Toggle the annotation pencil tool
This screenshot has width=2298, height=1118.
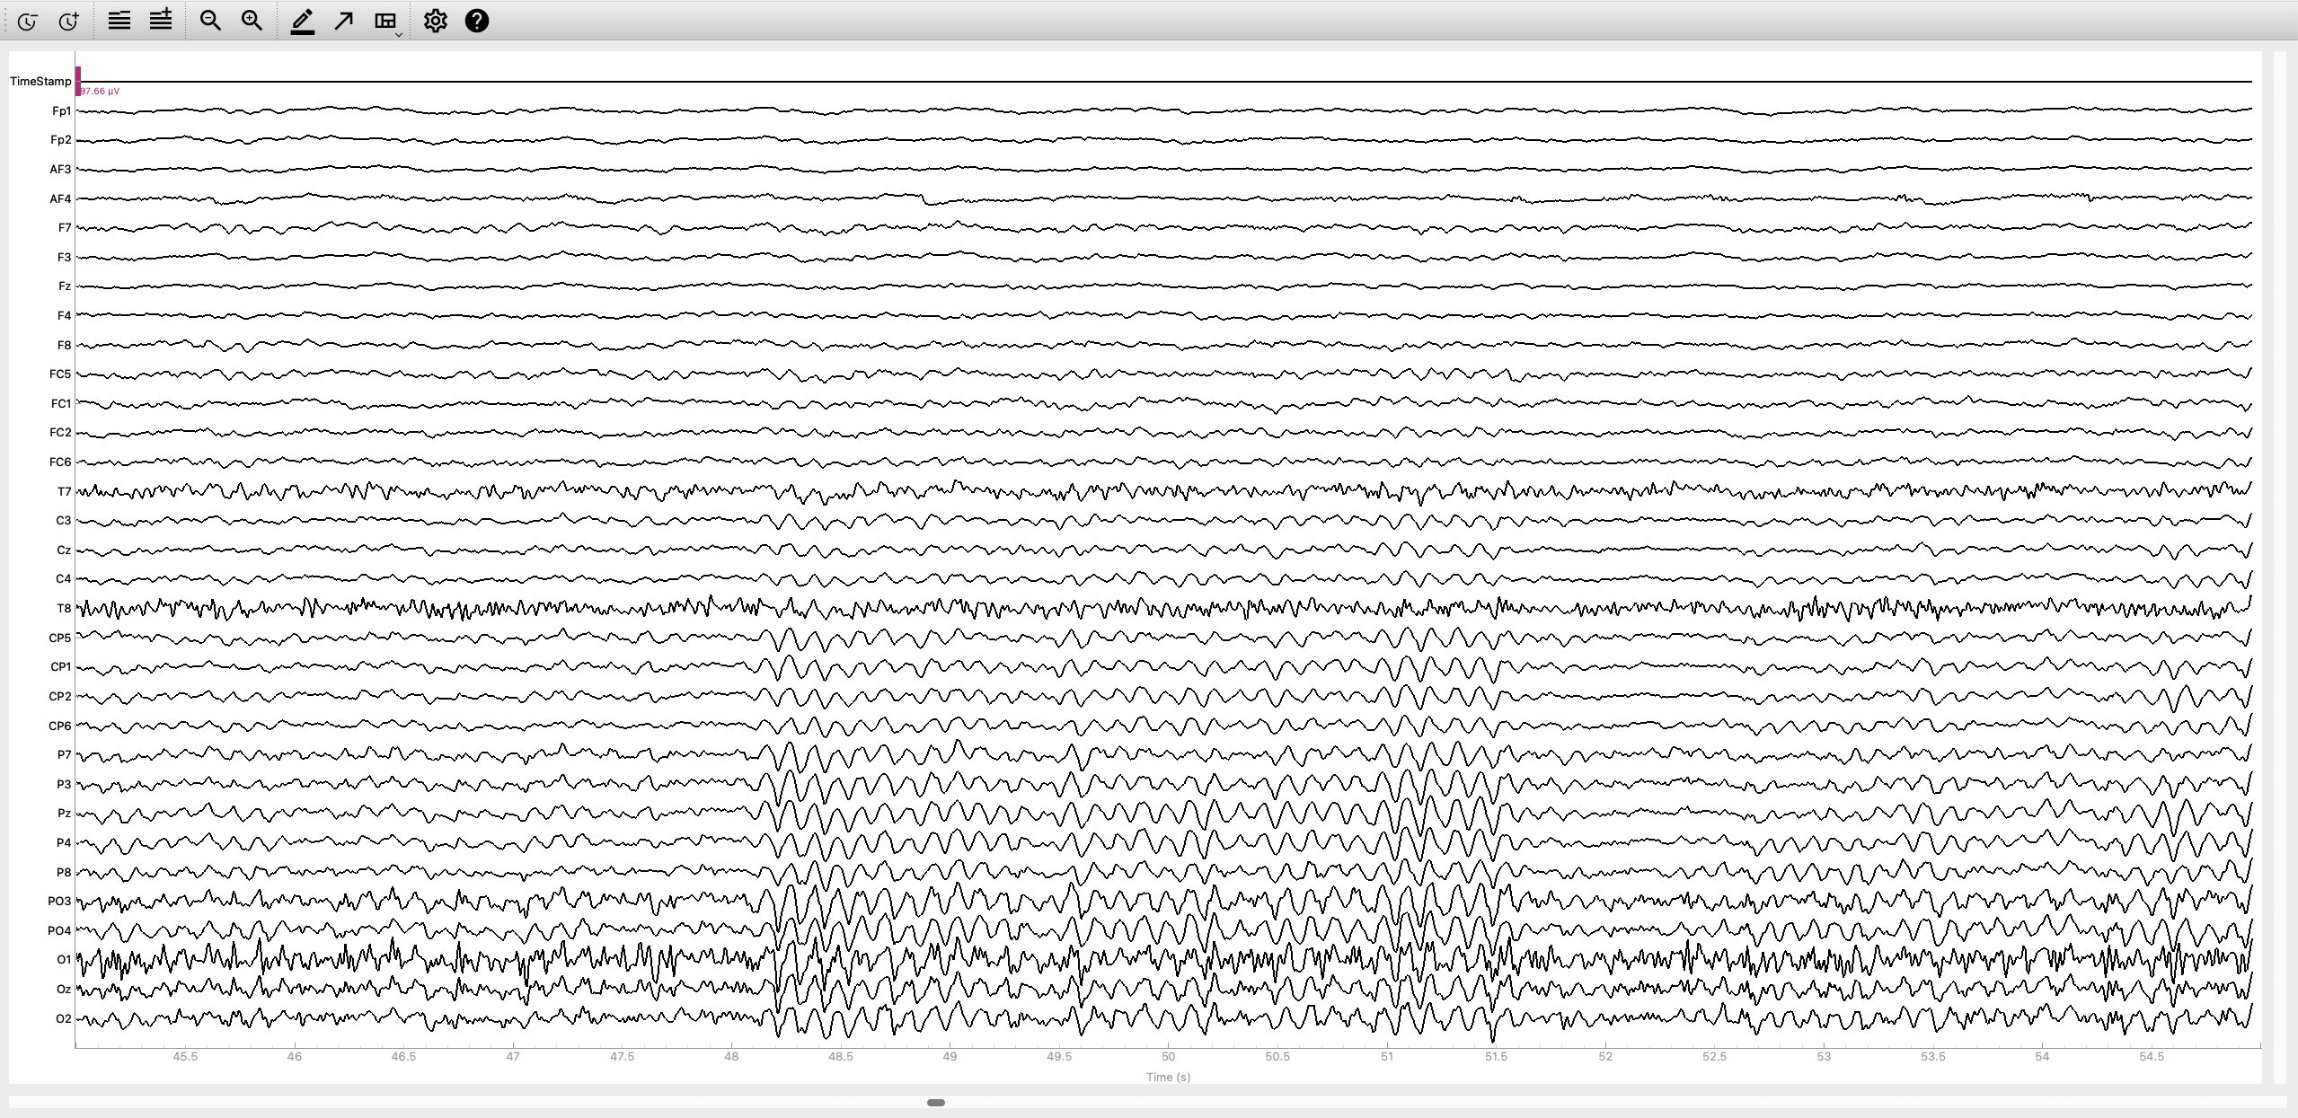tap(303, 22)
